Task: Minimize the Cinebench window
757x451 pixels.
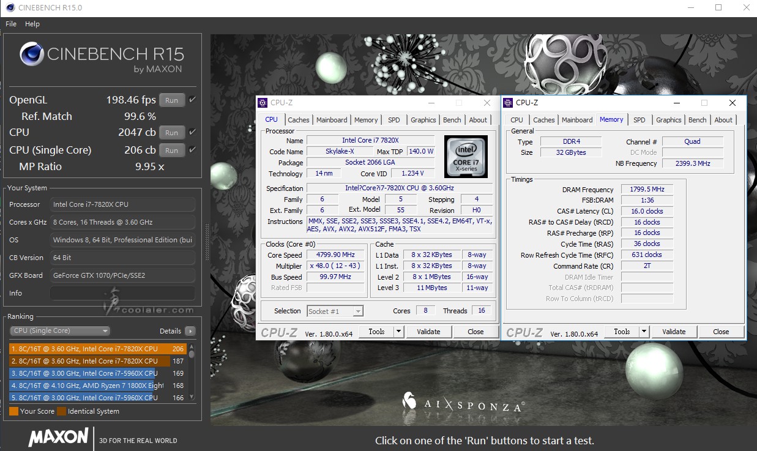Action: point(690,8)
